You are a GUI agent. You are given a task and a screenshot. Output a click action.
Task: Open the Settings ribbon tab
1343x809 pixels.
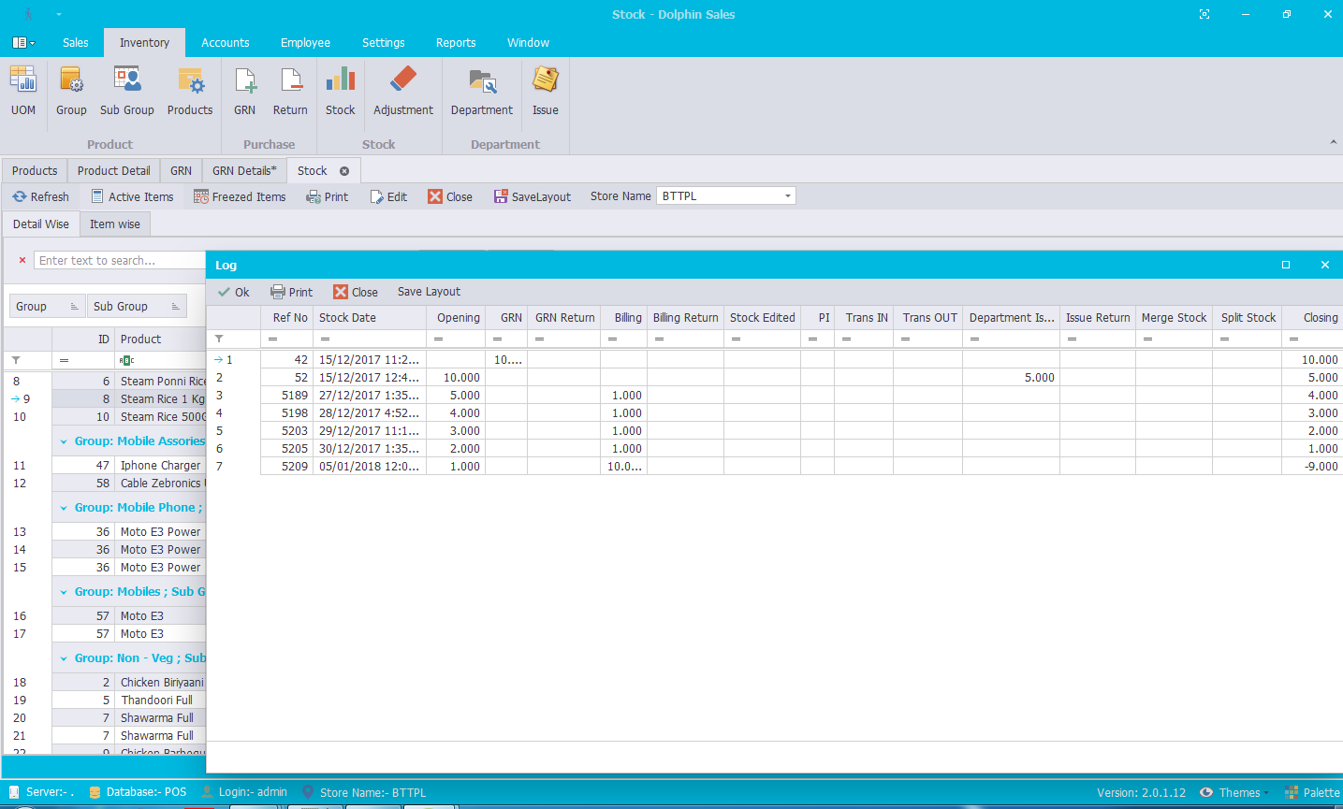pyautogui.click(x=384, y=43)
